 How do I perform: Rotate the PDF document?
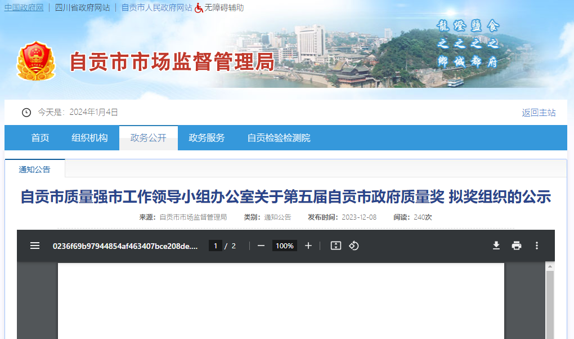click(x=354, y=246)
